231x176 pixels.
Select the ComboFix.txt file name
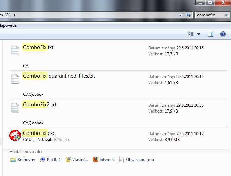click(38, 47)
